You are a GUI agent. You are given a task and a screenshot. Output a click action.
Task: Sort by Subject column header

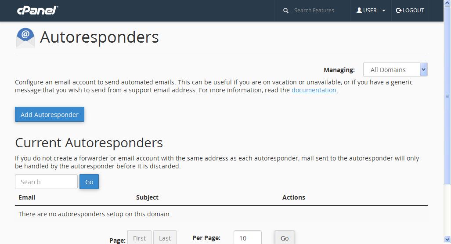click(x=147, y=197)
